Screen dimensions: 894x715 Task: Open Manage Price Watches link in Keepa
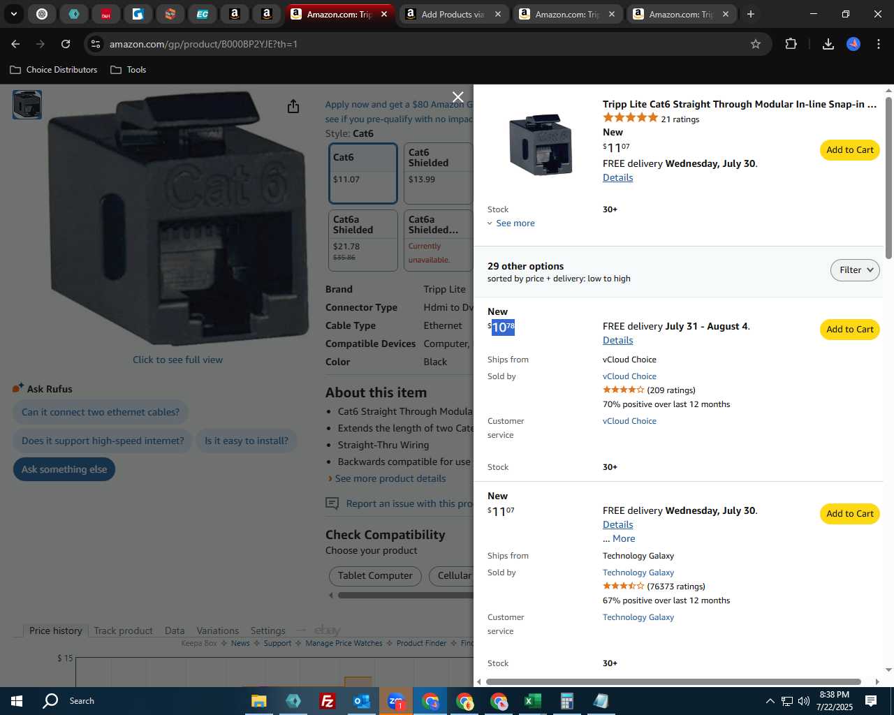[344, 643]
